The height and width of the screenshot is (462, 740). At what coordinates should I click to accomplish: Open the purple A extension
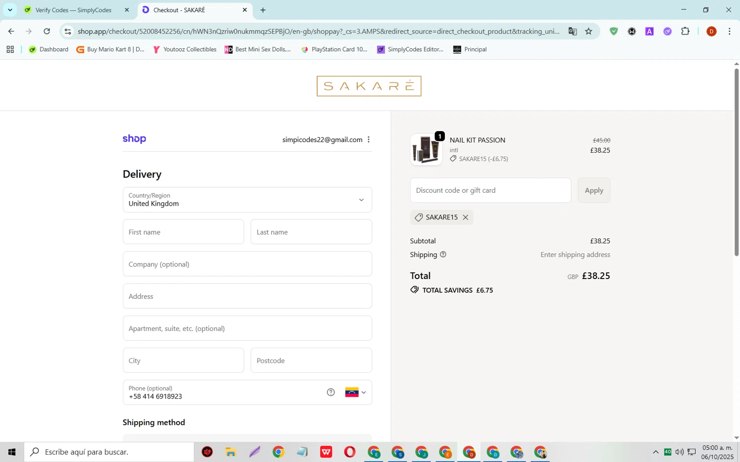649,32
